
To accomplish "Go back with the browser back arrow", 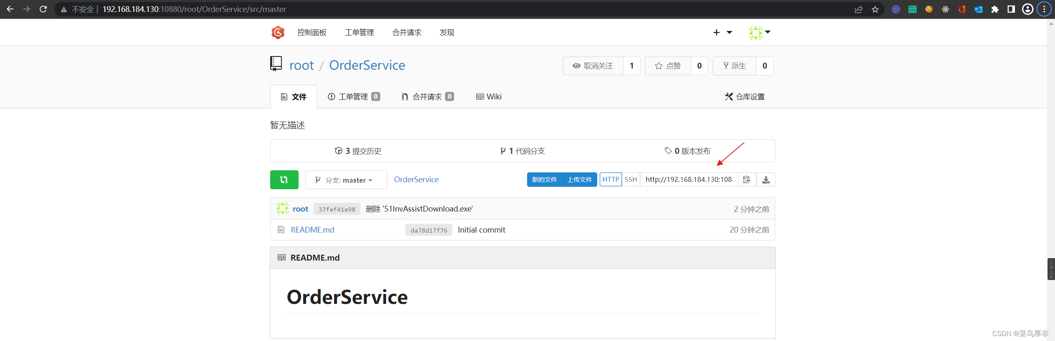I will pyautogui.click(x=10, y=9).
